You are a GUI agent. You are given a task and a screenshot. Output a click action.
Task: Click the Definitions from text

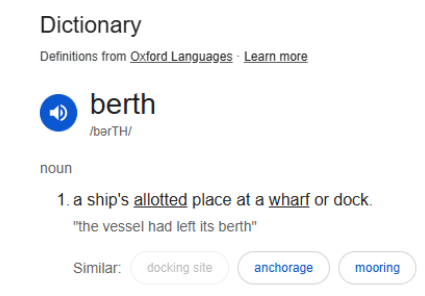pyautogui.click(x=83, y=56)
